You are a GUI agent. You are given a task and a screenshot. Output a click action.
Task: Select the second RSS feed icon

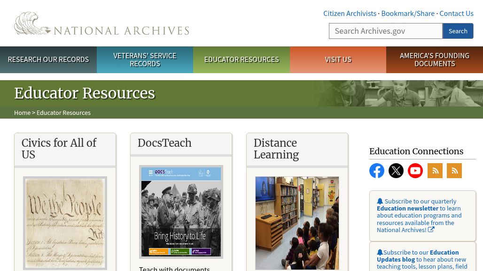pos(454,171)
